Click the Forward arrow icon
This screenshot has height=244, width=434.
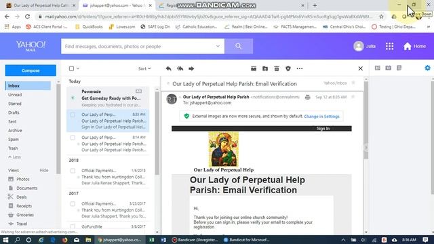click(x=191, y=68)
